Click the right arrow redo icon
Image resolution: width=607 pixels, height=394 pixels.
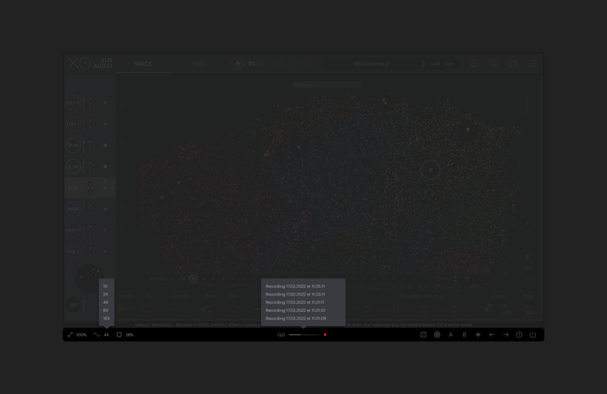pyautogui.click(x=506, y=335)
